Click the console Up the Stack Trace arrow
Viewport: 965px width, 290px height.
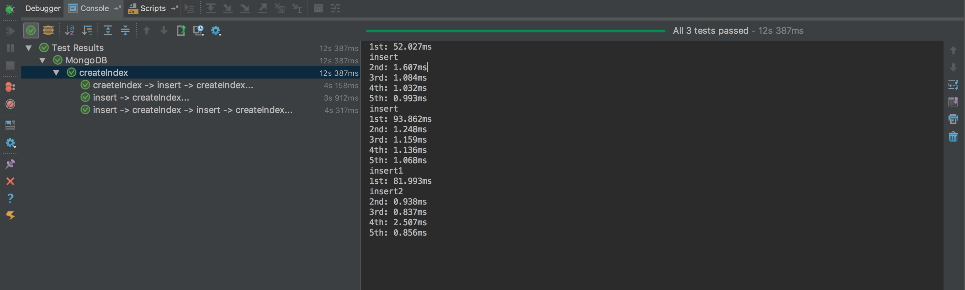[x=953, y=51]
